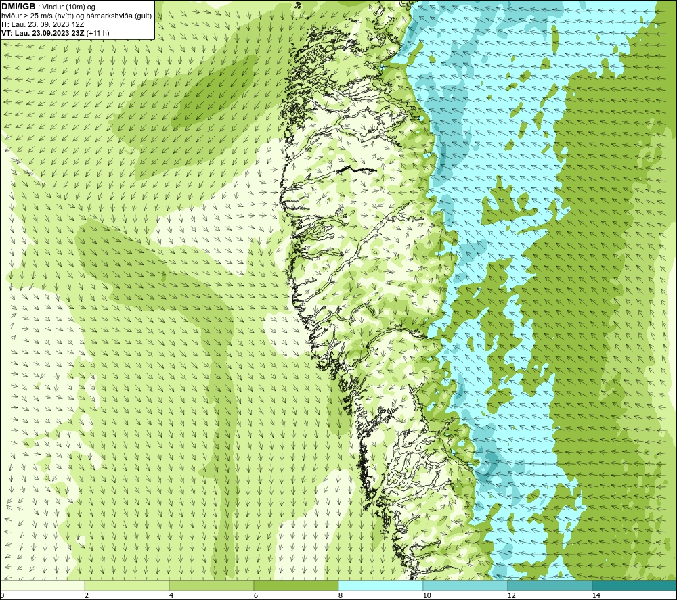Click the scale label '2'
This screenshot has height=600, width=677.
click(x=87, y=595)
